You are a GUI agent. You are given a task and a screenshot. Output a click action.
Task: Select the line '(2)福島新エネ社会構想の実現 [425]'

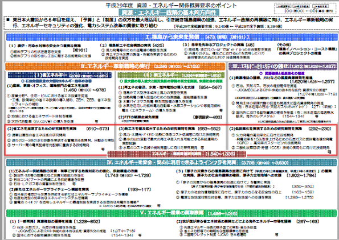(132, 45)
